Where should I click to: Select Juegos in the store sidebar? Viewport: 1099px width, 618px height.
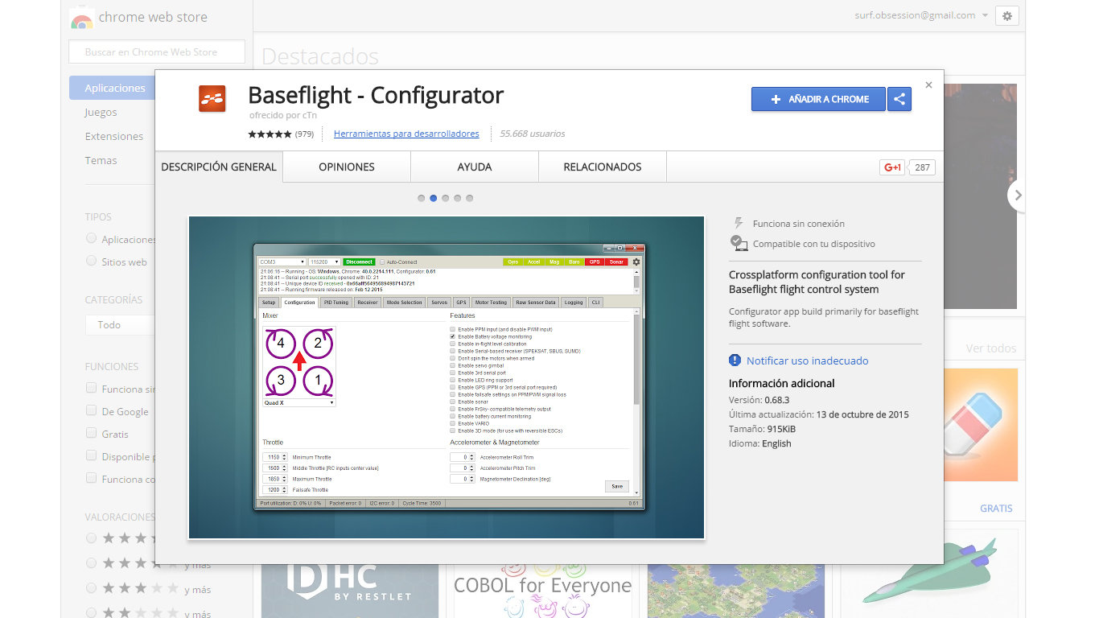point(101,113)
